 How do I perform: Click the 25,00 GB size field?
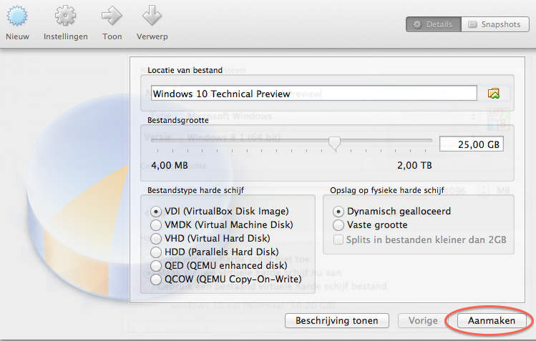tap(471, 144)
